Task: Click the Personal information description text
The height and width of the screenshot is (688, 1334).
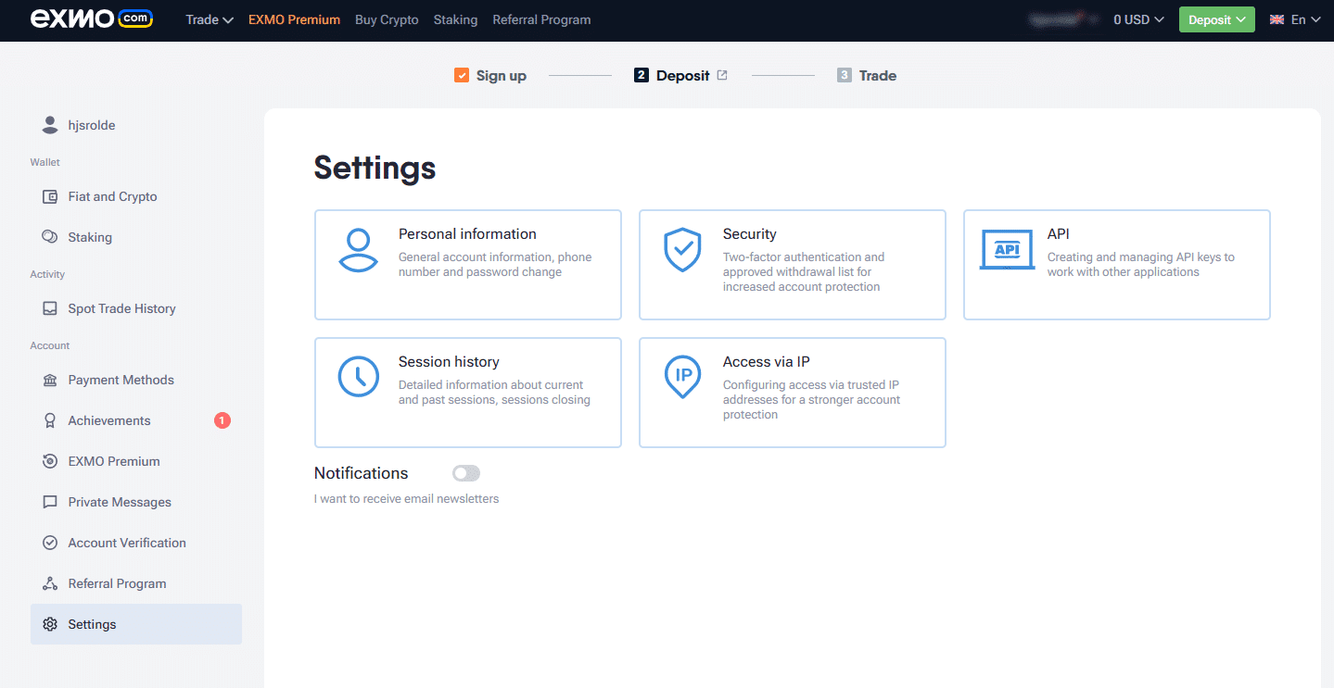Action: tap(495, 265)
